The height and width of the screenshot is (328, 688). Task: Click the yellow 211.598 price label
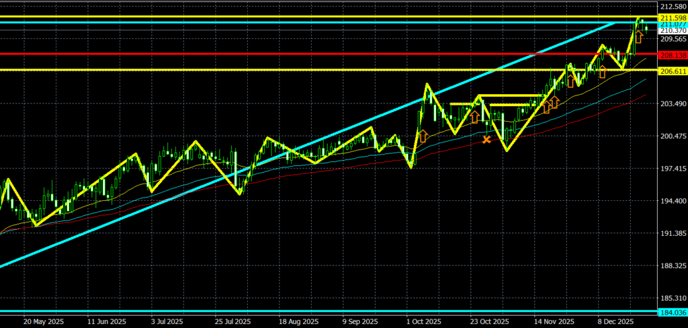point(673,17)
